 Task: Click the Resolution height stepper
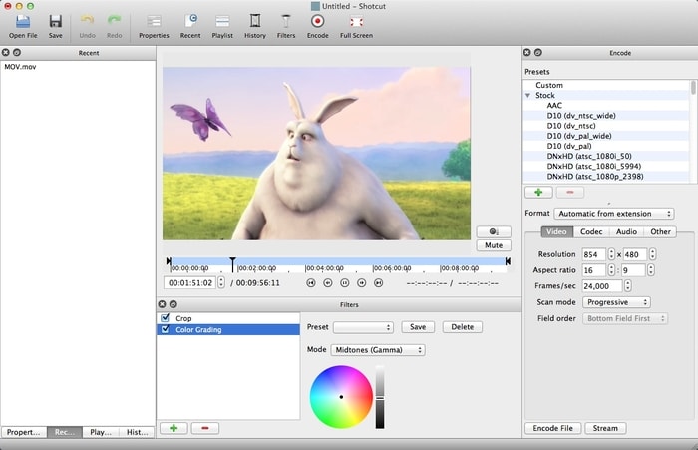[x=652, y=254]
